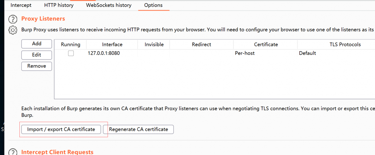
Task: Click the TLS Protocols column header
Action: tap(345, 45)
